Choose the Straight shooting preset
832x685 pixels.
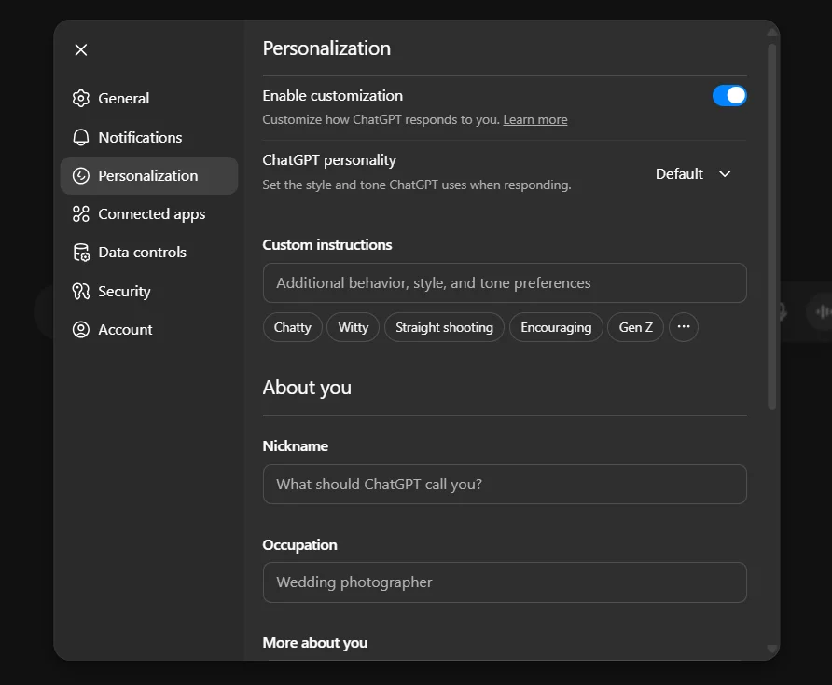point(444,327)
